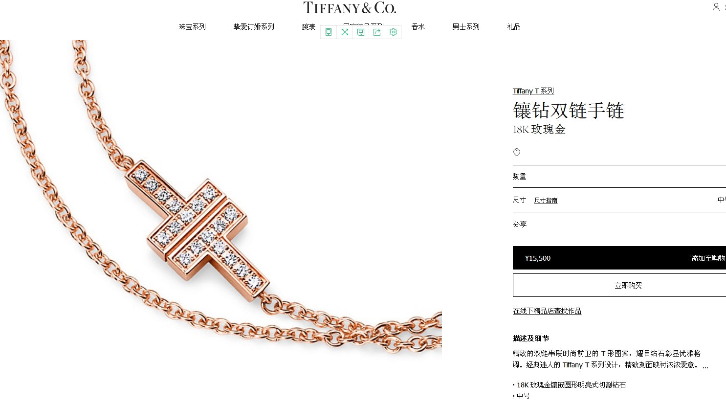Expand description text with the ellipsis
This screenshot has width=726, height=405.
(705, 365)
